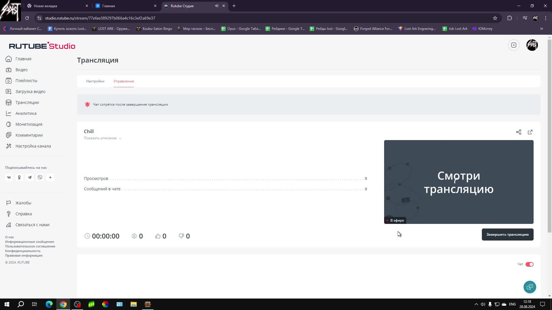The width and height of the screenshot is (552, 310).
Task: Open the Пользовательское соглашение link
Action: tap(30, 246)
